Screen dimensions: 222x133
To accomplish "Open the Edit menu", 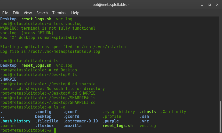I will (x=16, y=13).
